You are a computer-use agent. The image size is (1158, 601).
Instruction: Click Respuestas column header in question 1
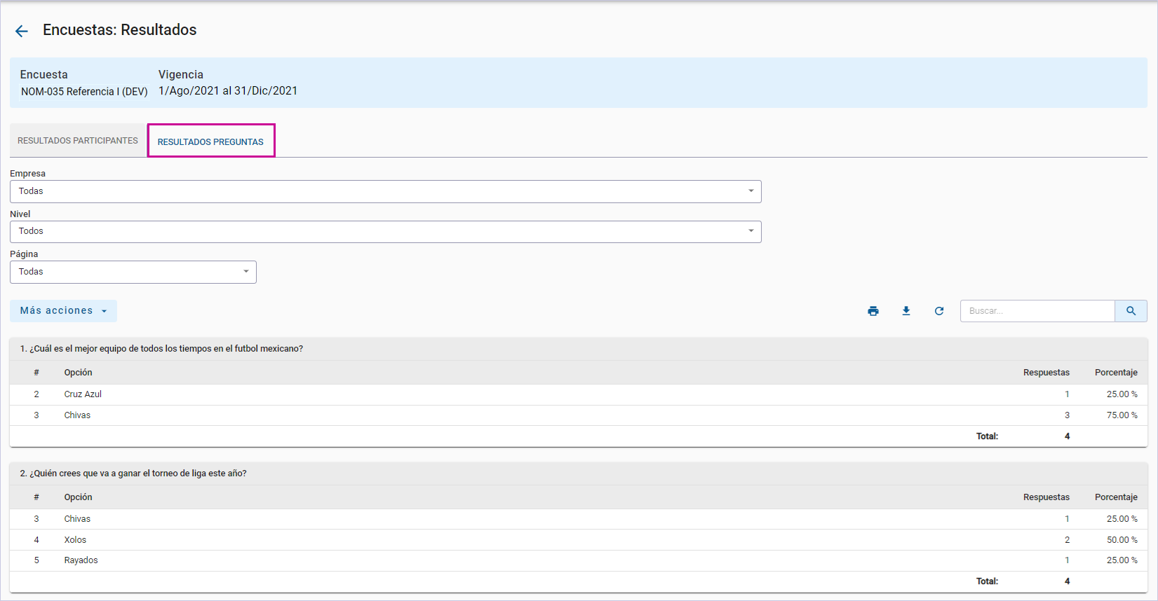pos(1046,373)
